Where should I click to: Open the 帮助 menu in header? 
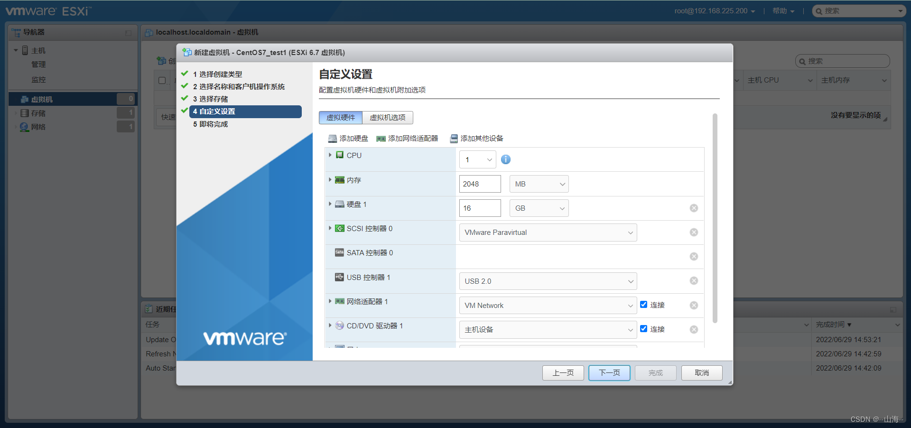click(783, 11)
